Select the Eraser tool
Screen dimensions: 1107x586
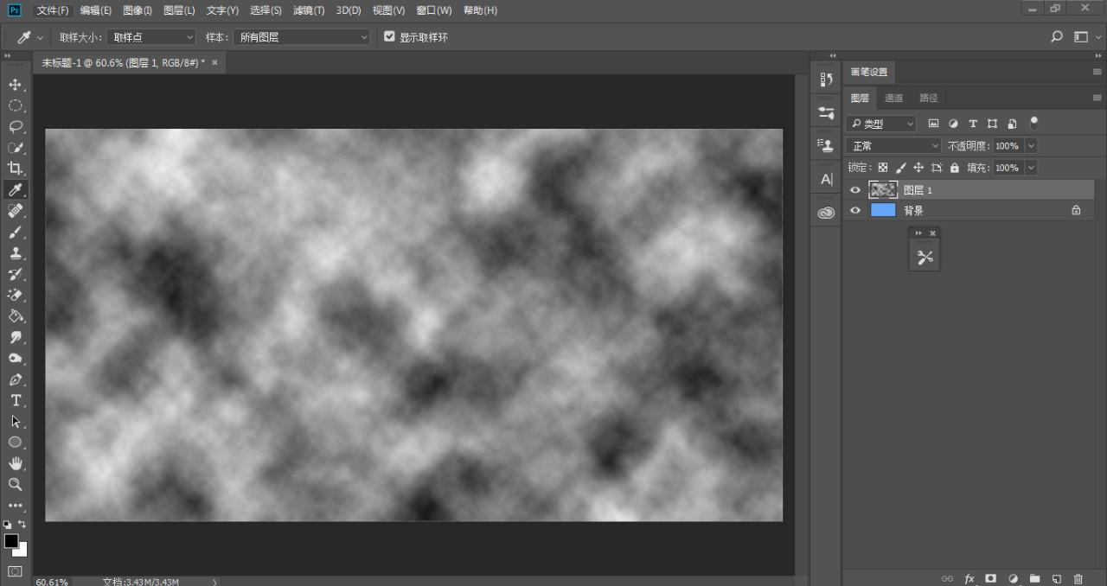(x=16, y=295)
